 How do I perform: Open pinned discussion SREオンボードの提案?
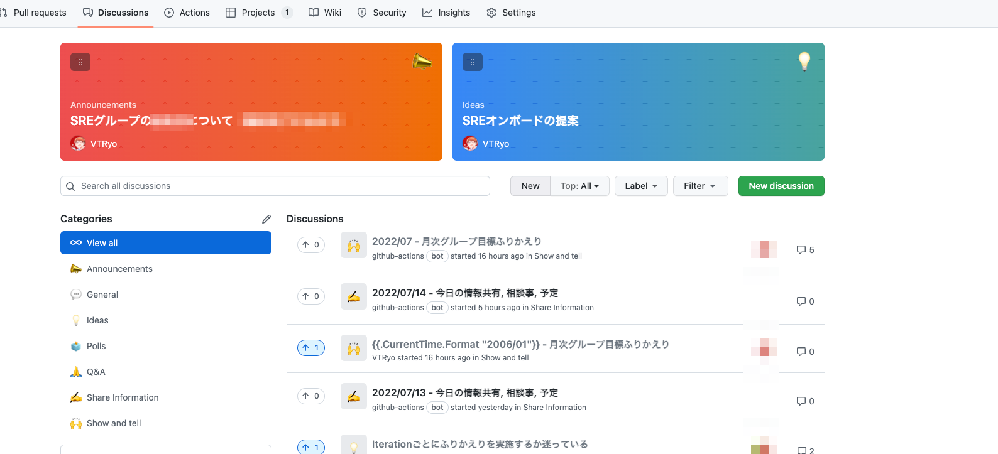[520, 121]
